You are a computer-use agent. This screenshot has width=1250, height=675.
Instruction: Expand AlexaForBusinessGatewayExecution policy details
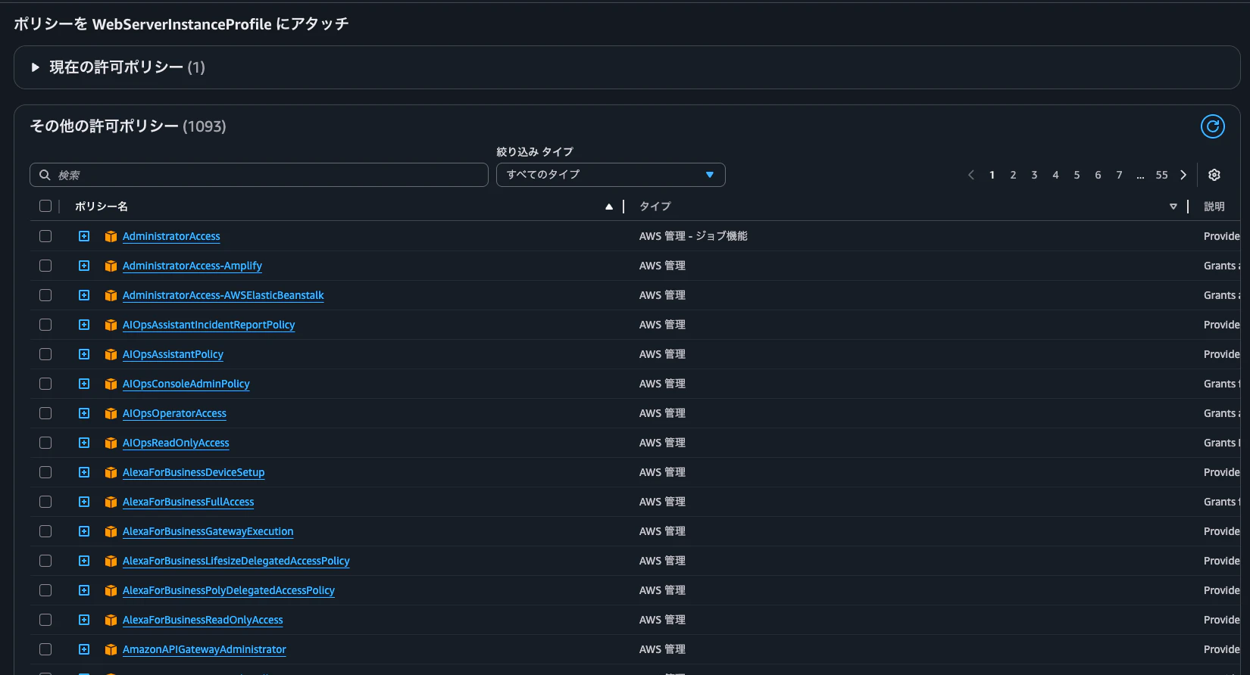84,531
